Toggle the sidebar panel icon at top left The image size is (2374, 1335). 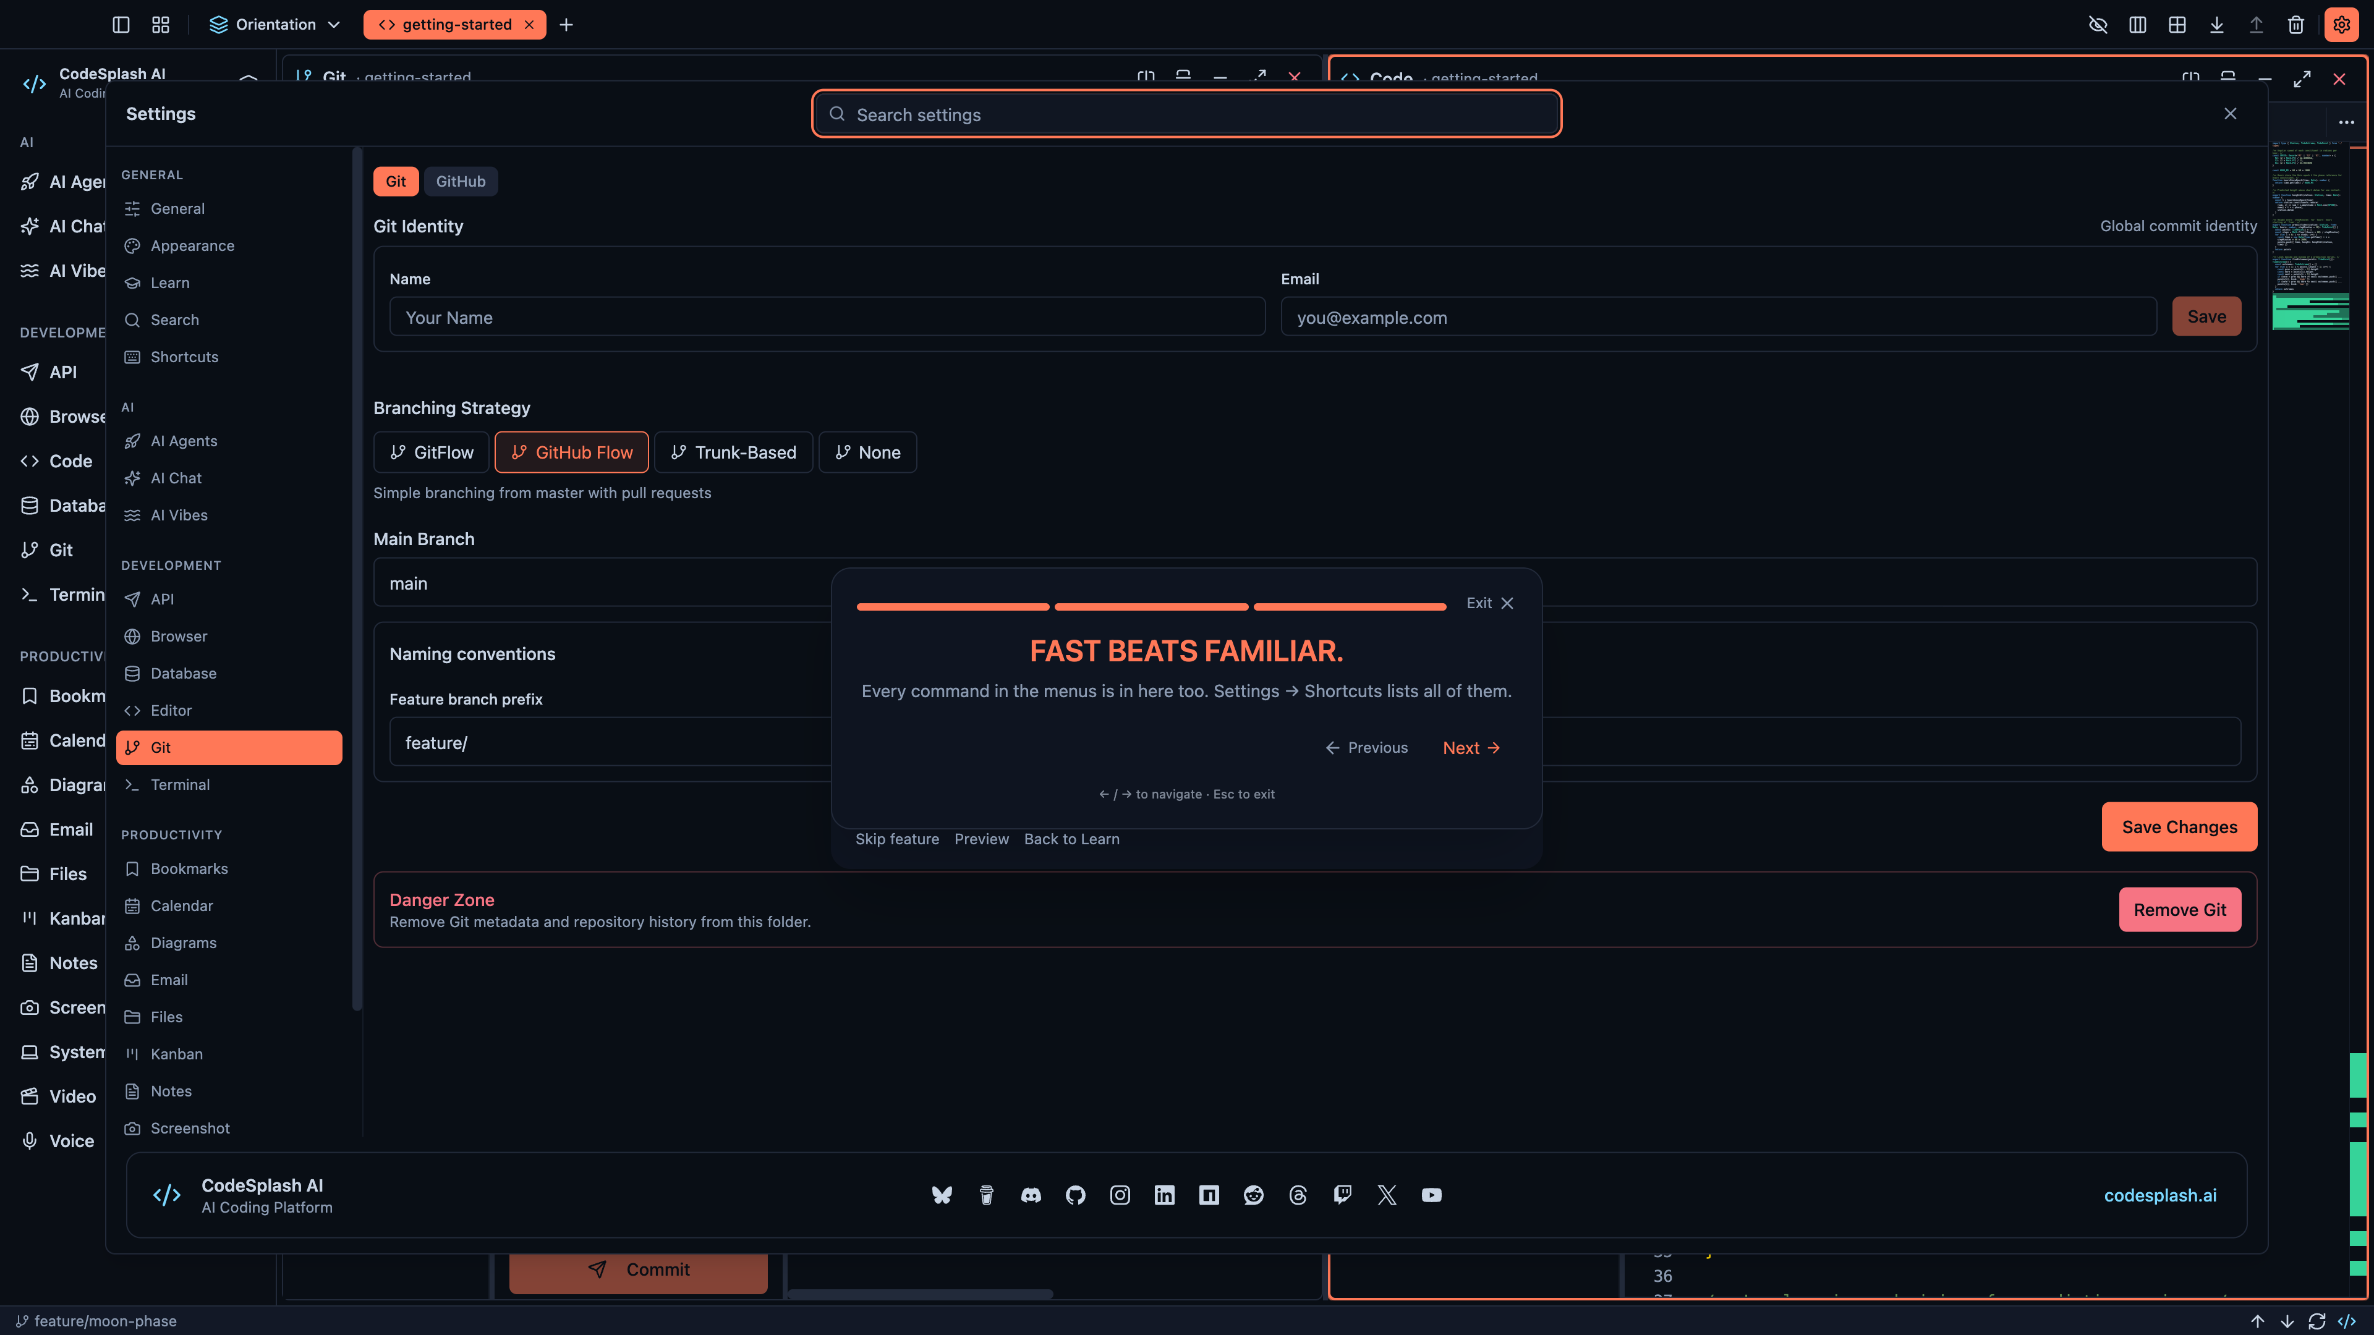(121, 25)
